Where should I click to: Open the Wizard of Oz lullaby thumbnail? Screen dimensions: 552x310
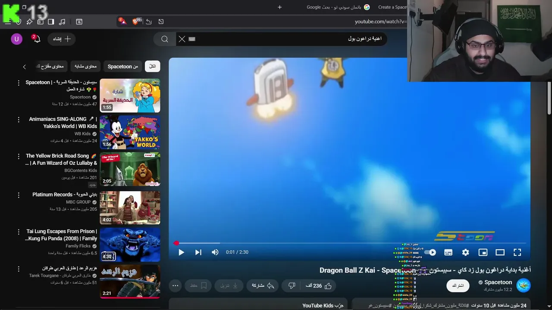[130, 169]
